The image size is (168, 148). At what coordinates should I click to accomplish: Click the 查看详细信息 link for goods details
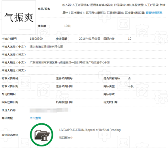[x=154, y=13]
